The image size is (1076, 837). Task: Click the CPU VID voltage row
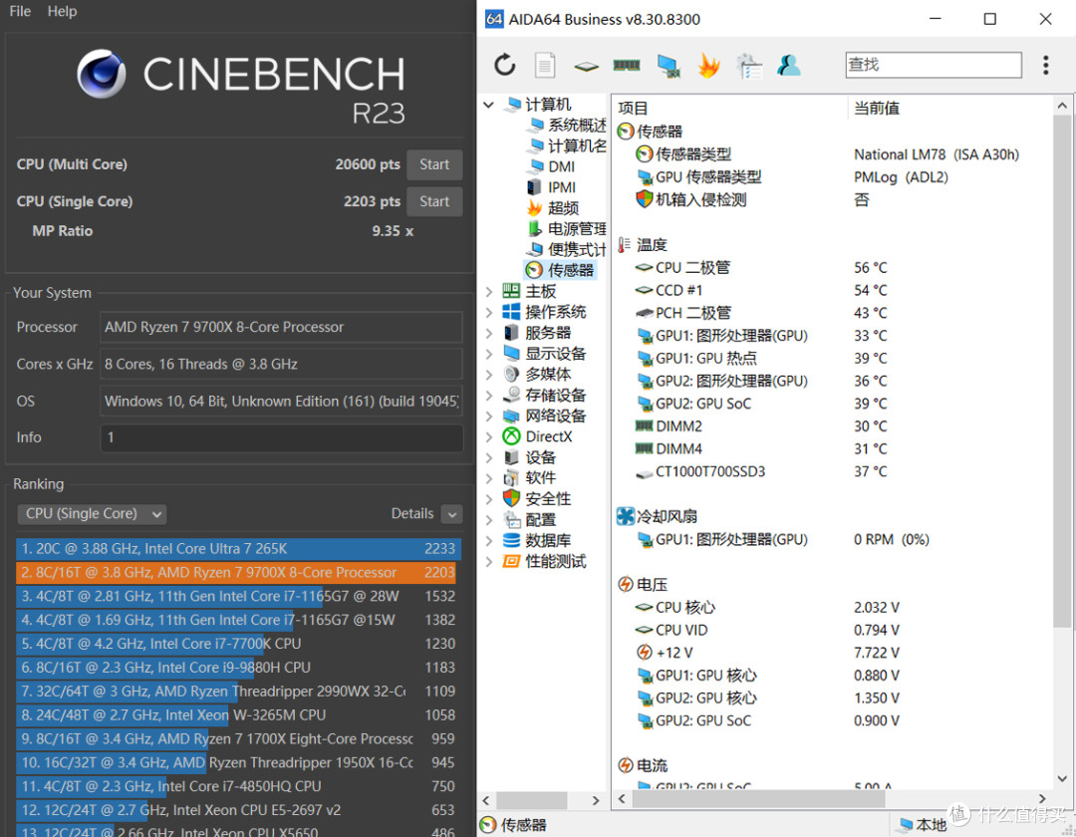point(832,630)
